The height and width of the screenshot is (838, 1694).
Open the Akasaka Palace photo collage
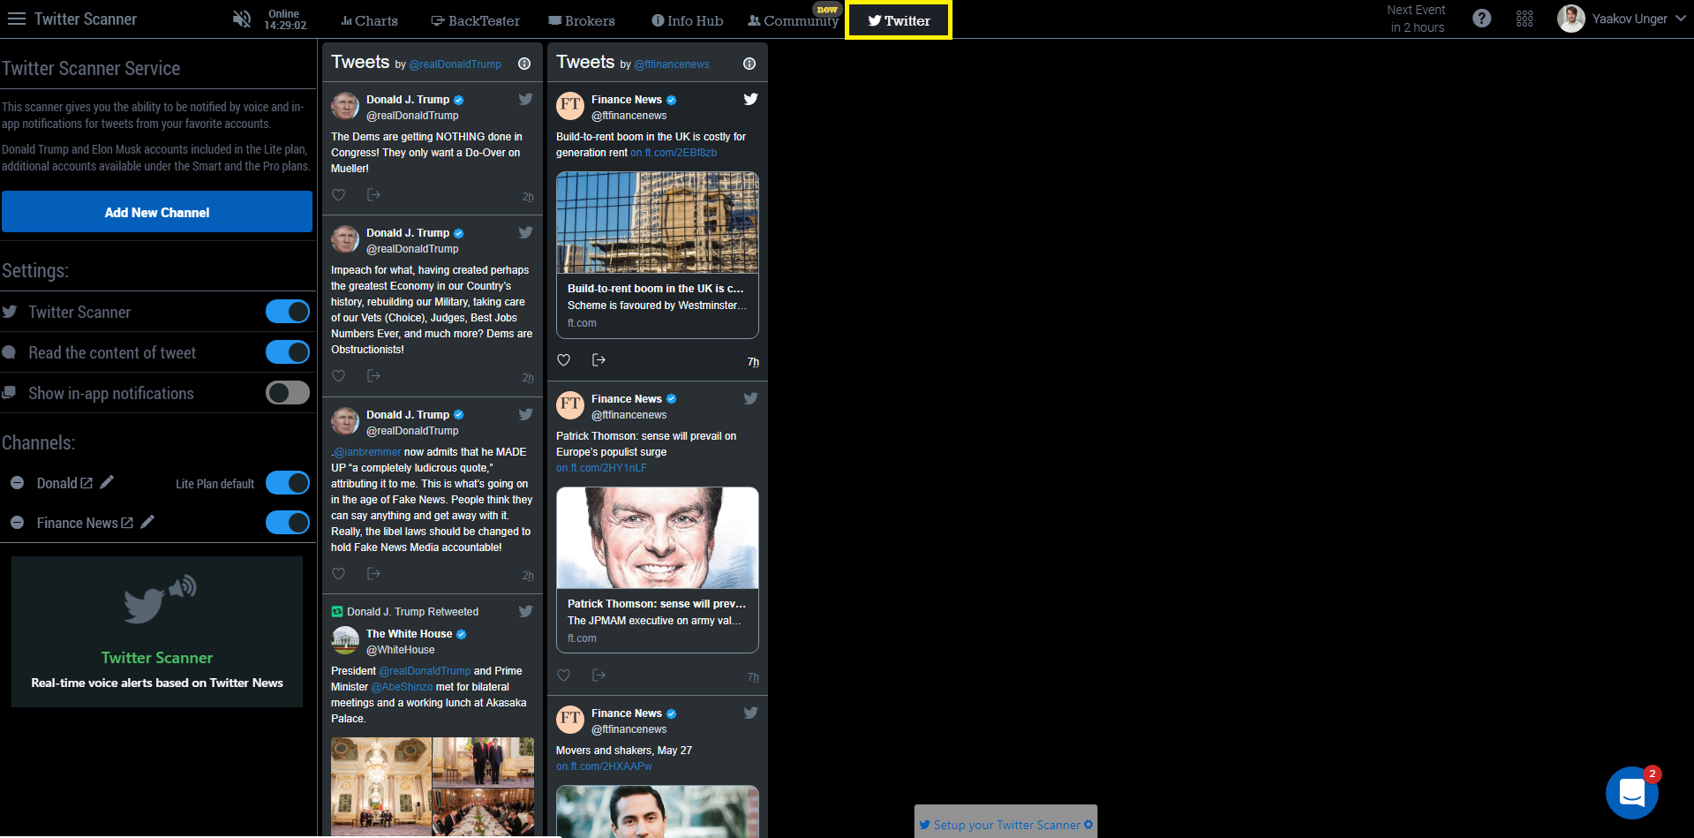click(x=433, y=787)
